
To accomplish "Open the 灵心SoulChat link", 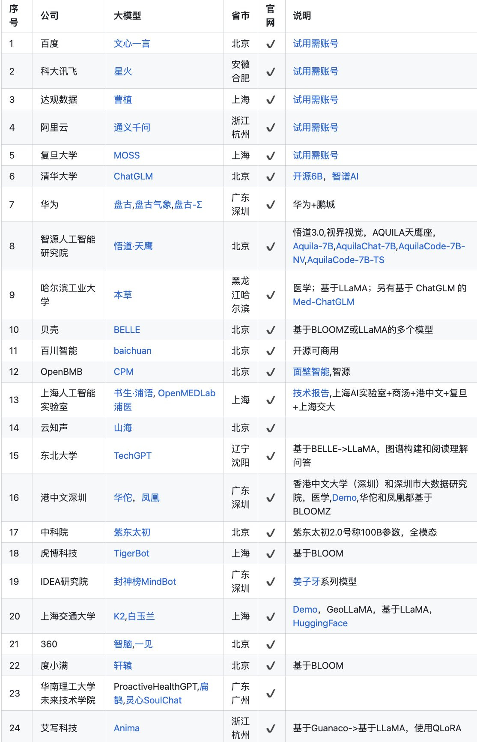I will pyautogui.click(x=154, y=700).
